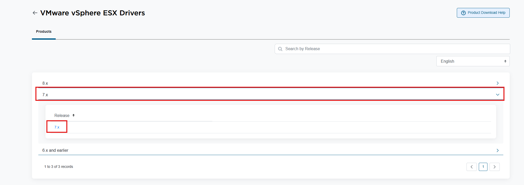The height and width of the screenshot is (185, 524).
Task: Click the up-down arrows on the language selector
Action: (x=505, y=61)
